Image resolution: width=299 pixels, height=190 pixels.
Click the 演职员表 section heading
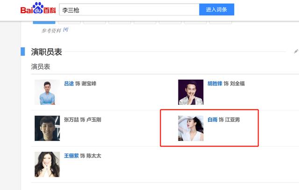47,52
